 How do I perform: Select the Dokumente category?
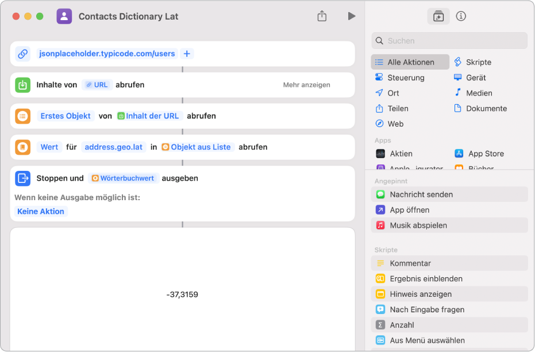click(x=481, y=109)
